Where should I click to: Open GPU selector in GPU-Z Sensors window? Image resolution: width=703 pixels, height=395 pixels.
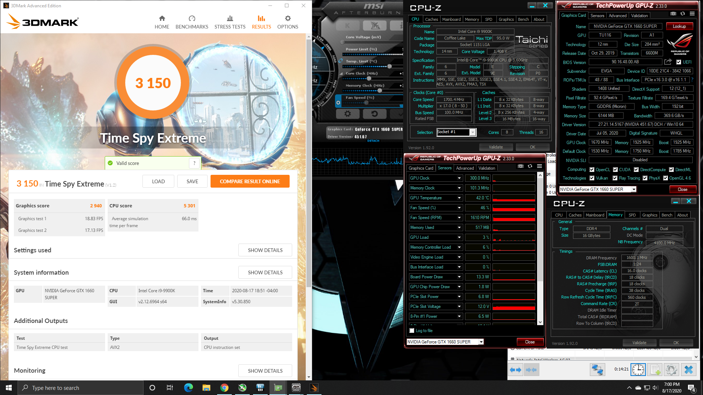445,342
